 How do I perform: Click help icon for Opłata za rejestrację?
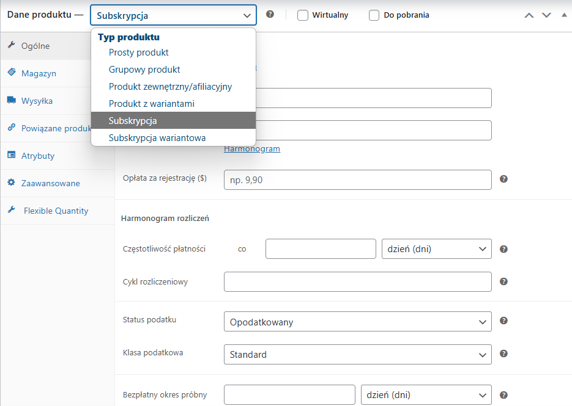503,179
